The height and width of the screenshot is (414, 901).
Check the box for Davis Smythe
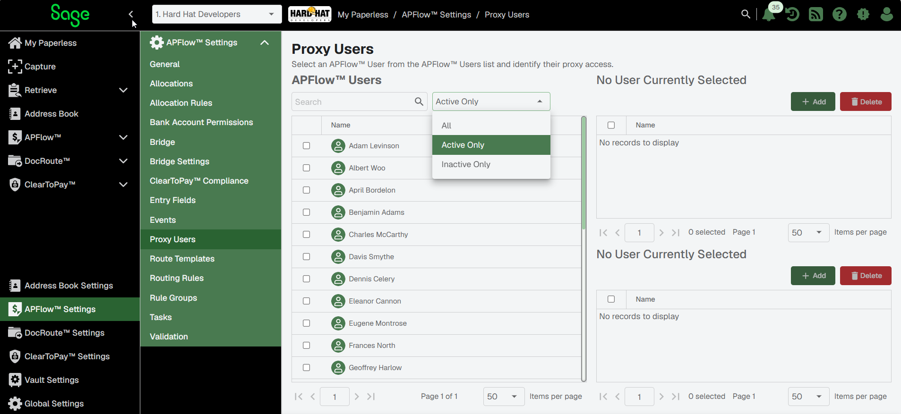(307, 257)
